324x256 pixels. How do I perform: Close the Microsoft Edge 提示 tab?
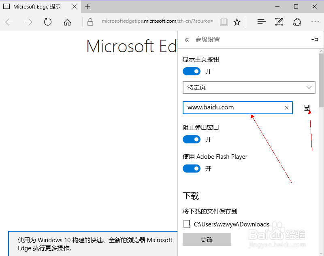pyautogui.click(x=75, y=6)
